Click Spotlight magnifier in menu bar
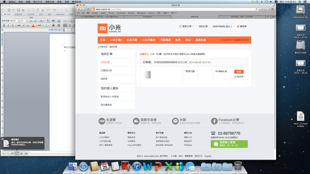The height and width of the screenshot is (174, 310). click(300, 1)
